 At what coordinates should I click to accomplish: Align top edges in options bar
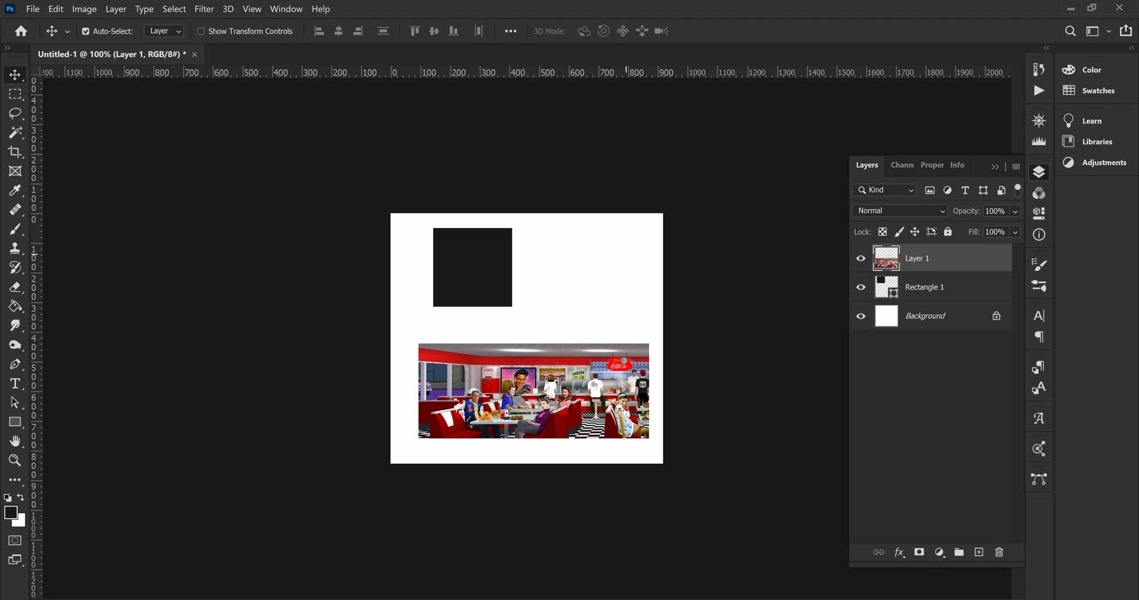(x=415, y=31)
